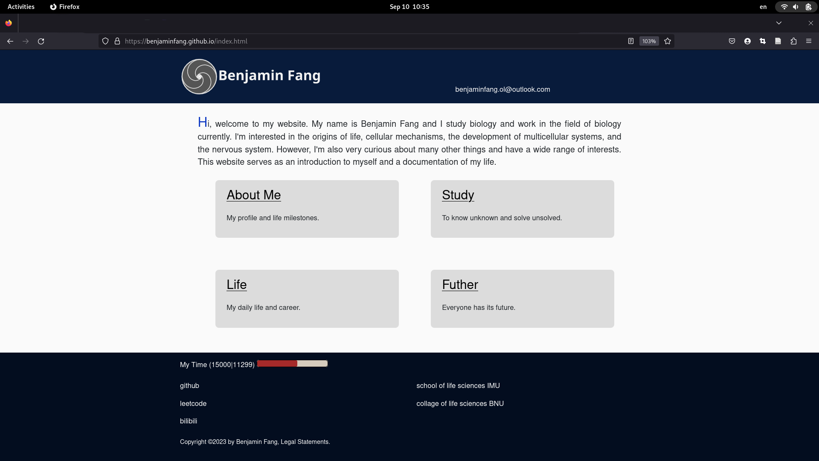819x461 pixels.
Task: Toggle reader view icon
Action: tap(631, 41)
